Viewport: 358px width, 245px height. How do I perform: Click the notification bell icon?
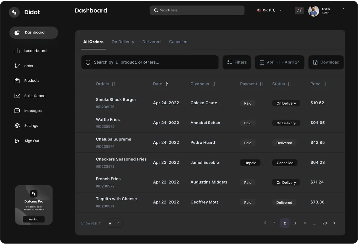point(299,11)
